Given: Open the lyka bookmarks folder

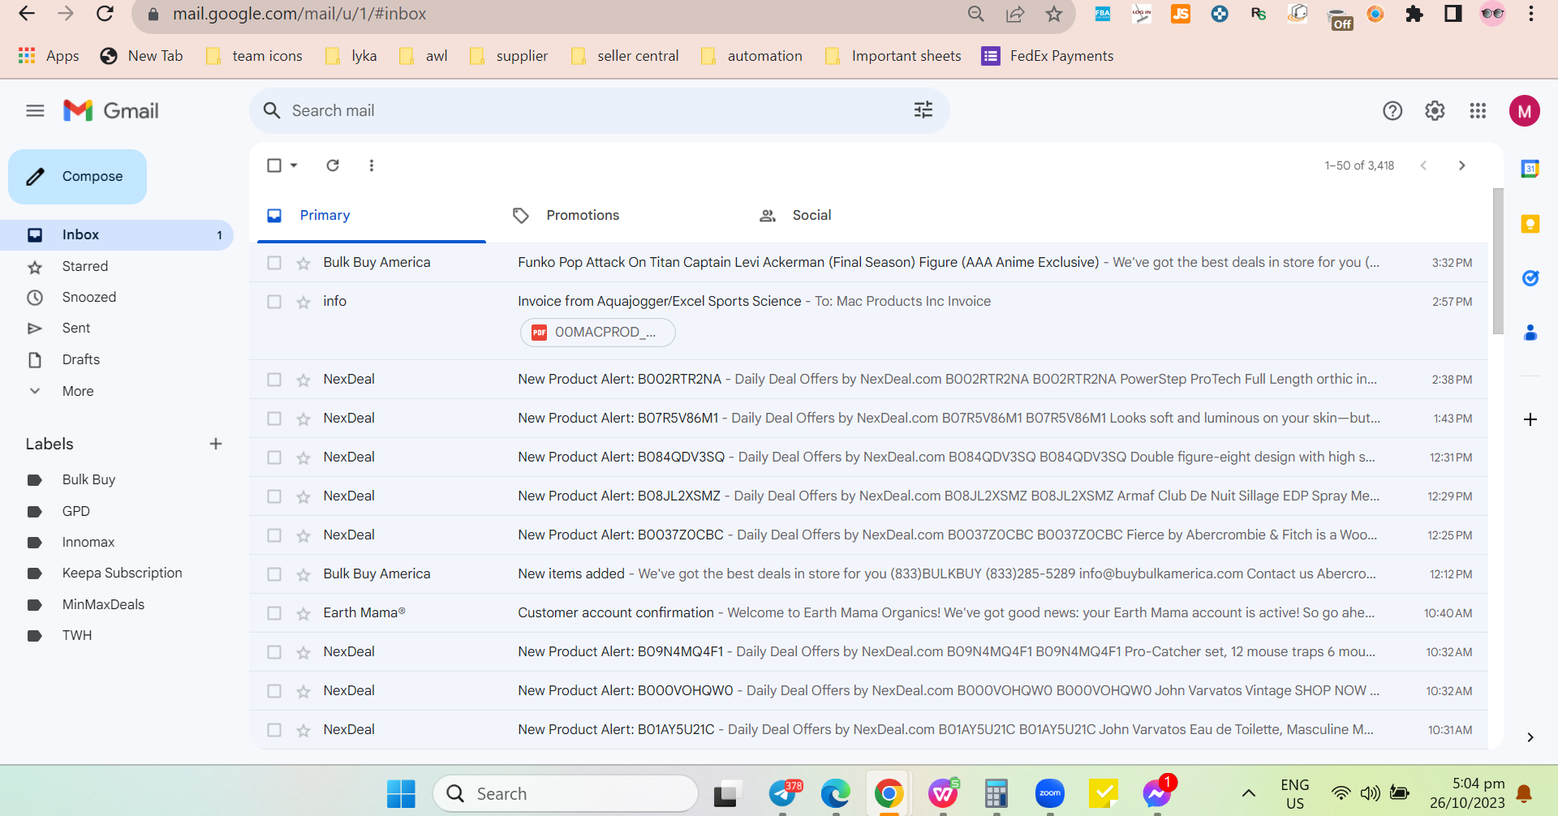Looking at the screenshot, I should point(351,56).
